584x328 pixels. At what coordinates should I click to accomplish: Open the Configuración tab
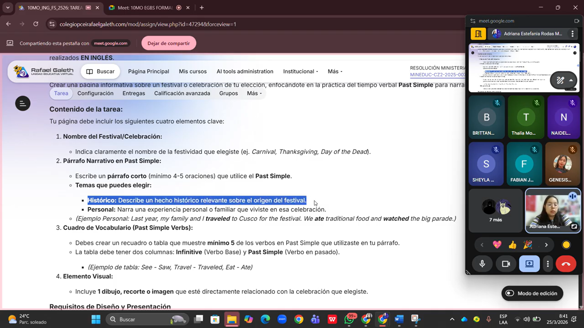(x=95, y=93)
